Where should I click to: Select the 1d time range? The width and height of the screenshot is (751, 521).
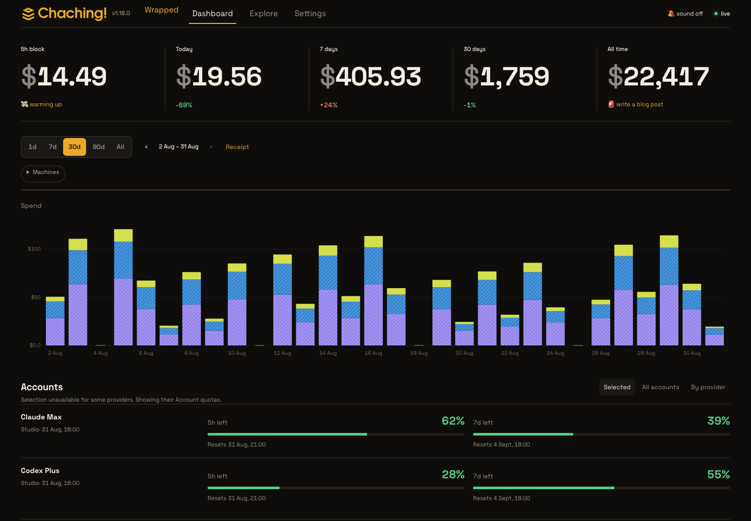[32, 147]
